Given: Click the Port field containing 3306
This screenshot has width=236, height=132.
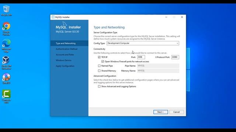Looking at the screenshot, I should (x=141, y=57).
